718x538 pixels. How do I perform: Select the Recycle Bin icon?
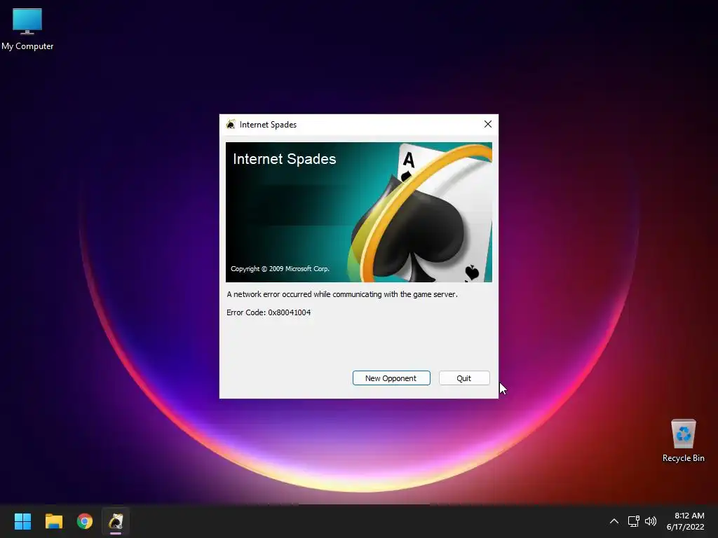pos(683,441)
